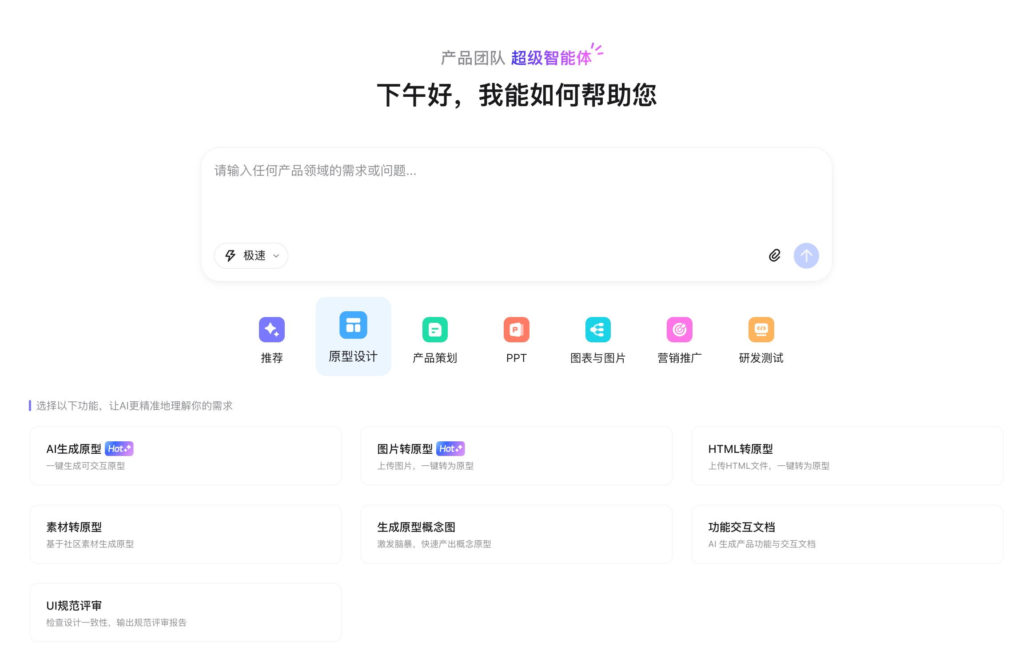Screen dimensions: 1019x650
Task: Select the 生成原型概念图 feature card
Action: pos(517,534)
